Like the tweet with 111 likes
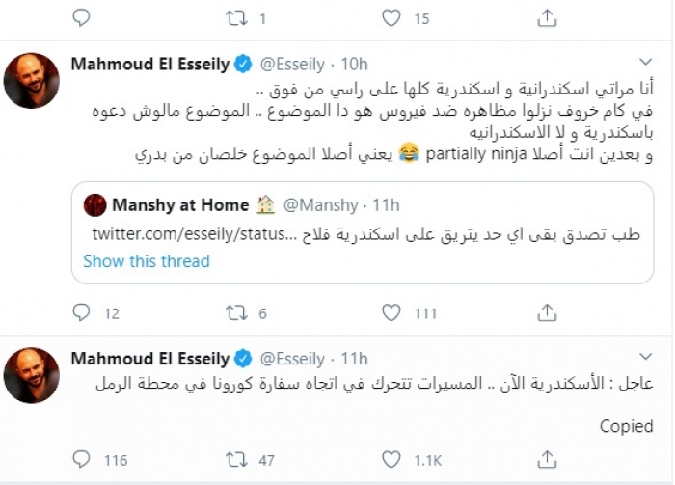The height and width of the screenshot is (485, 675). pos(391,312)
